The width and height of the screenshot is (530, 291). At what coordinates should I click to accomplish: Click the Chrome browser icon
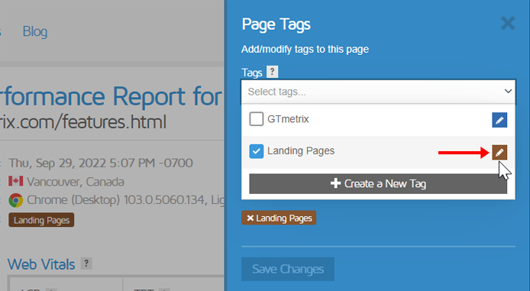(x=15, y=200)
